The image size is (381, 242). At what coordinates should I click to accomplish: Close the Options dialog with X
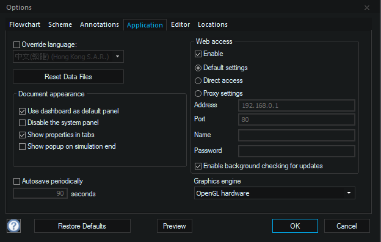(x=367, y=8)
